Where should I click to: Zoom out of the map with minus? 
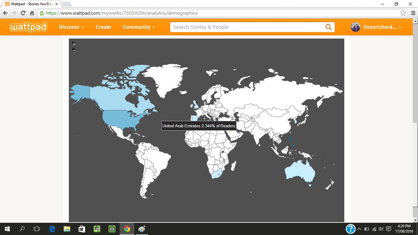(x=73, y=49)
